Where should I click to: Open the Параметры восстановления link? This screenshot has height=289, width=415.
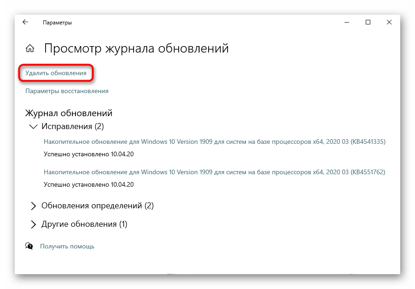point(67,91)
